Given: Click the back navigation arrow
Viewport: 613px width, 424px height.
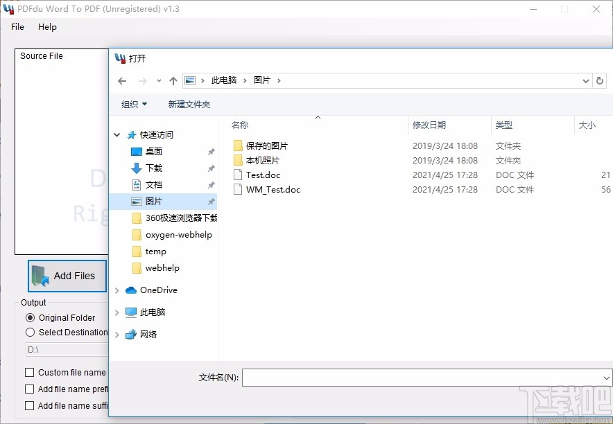Looking at the screenshot, I should tap(122, 80).
